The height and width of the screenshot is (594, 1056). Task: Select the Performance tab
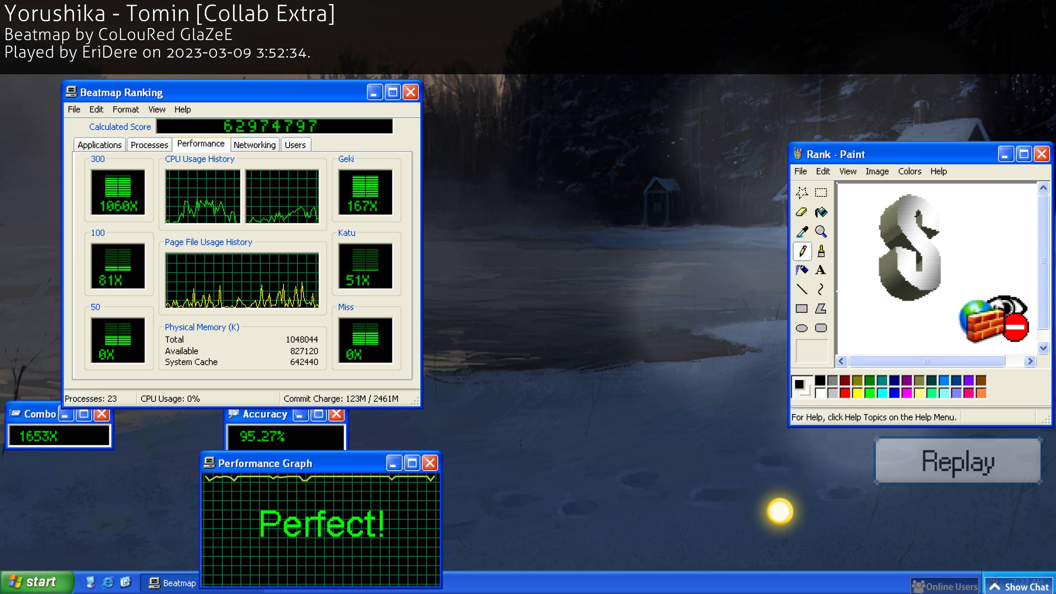(x=201, y=144)
